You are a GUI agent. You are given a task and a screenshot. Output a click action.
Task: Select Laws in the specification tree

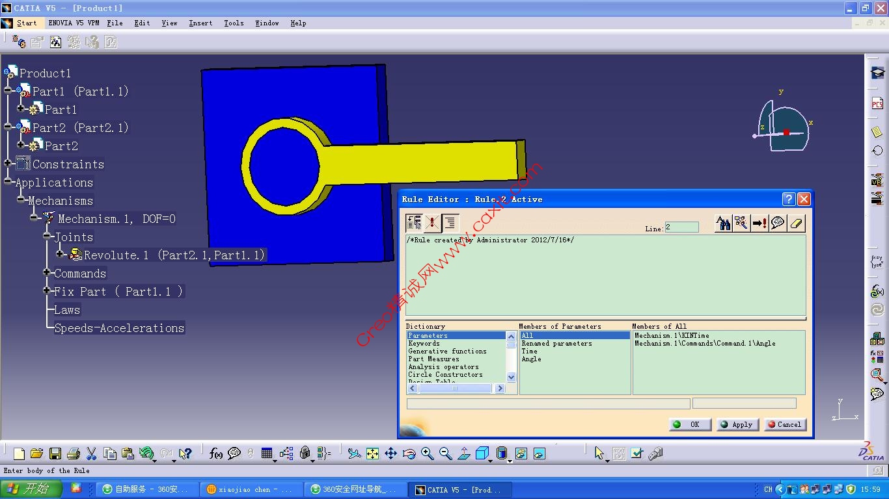point(66,310)
